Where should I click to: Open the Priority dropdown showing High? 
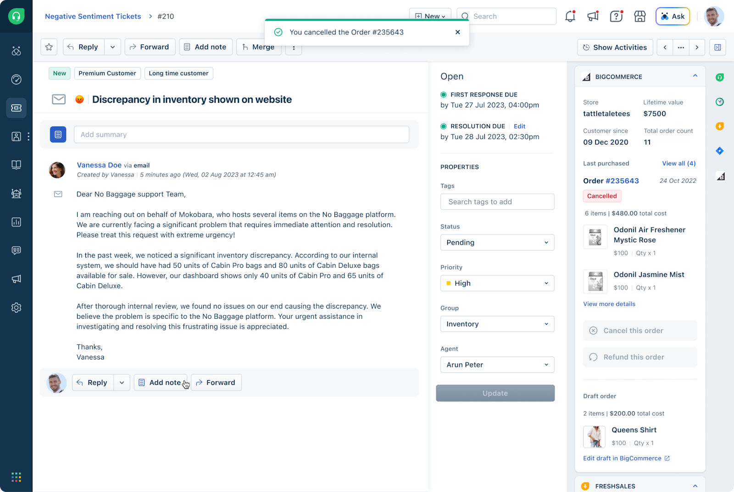point(497,283)
